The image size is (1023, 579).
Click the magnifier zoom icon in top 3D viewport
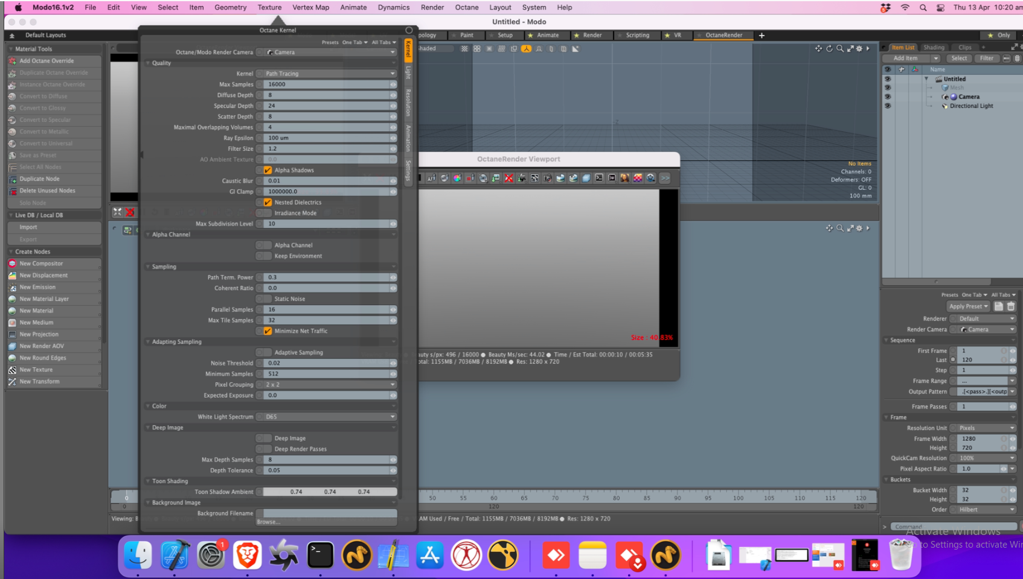(840, 48)
